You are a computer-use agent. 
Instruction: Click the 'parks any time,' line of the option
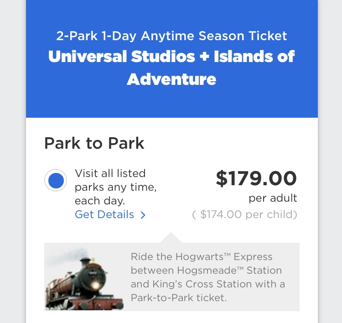(115, 187)
